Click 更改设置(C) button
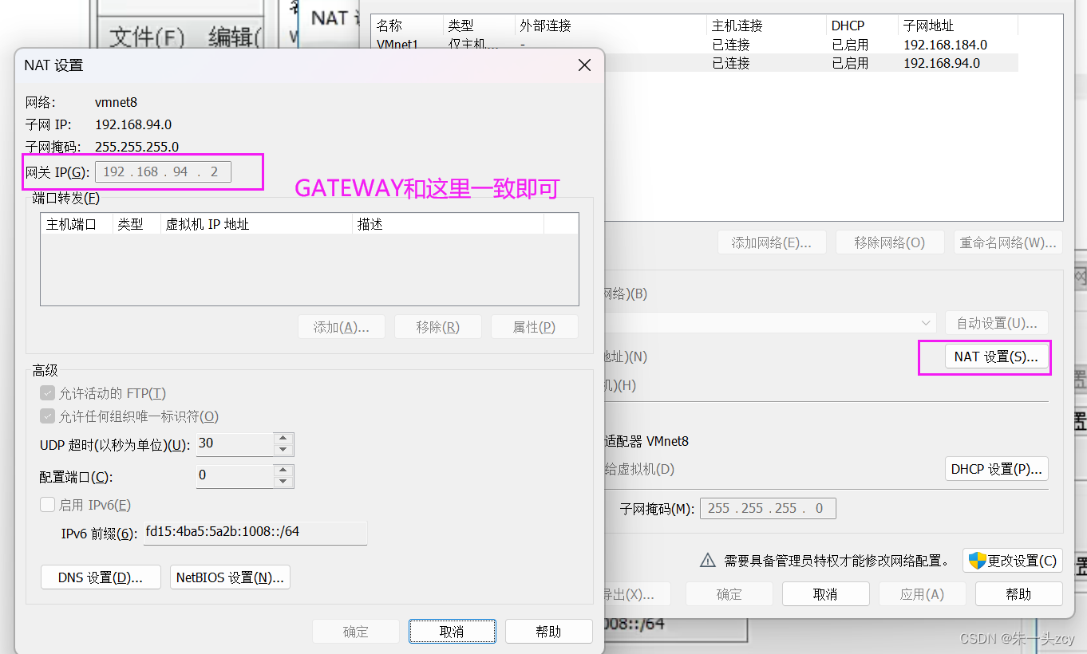Viewport: 1087px width, 654px height. [x=1013, y=561]
